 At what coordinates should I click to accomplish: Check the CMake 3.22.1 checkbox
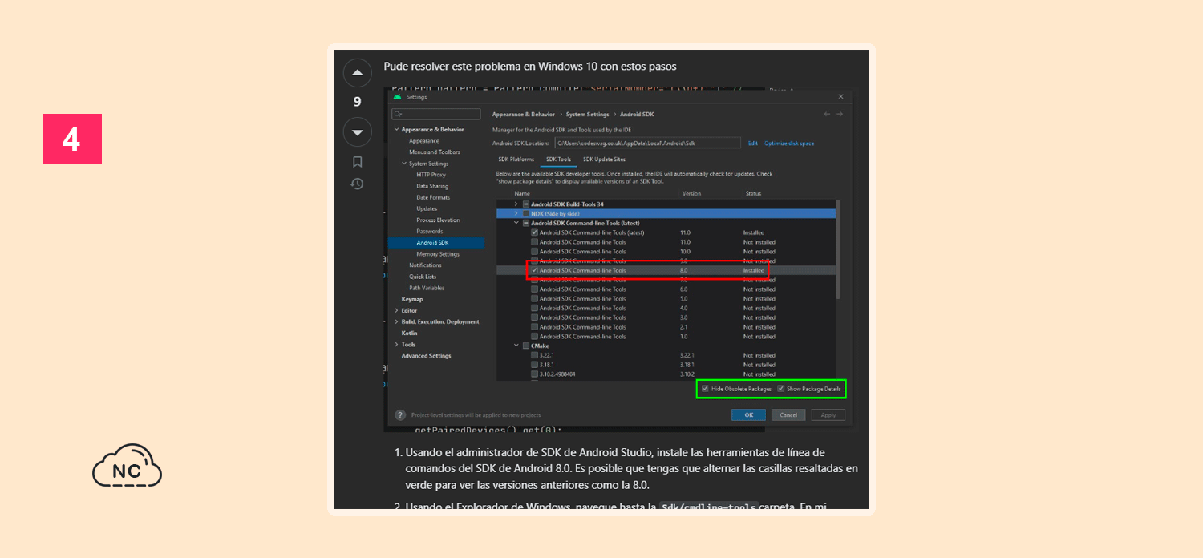click(x=535, y=355)
